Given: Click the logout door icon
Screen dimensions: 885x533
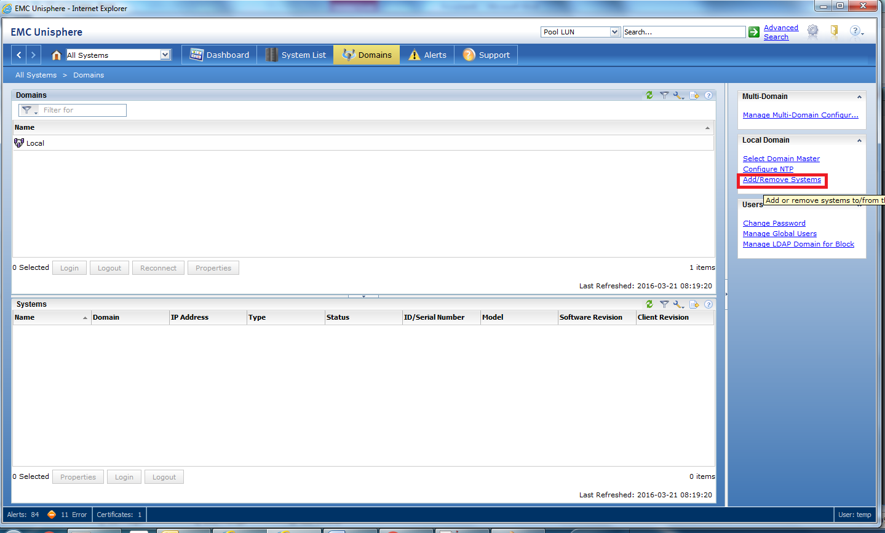Looking at the screenshot, I should coord(835,31).
